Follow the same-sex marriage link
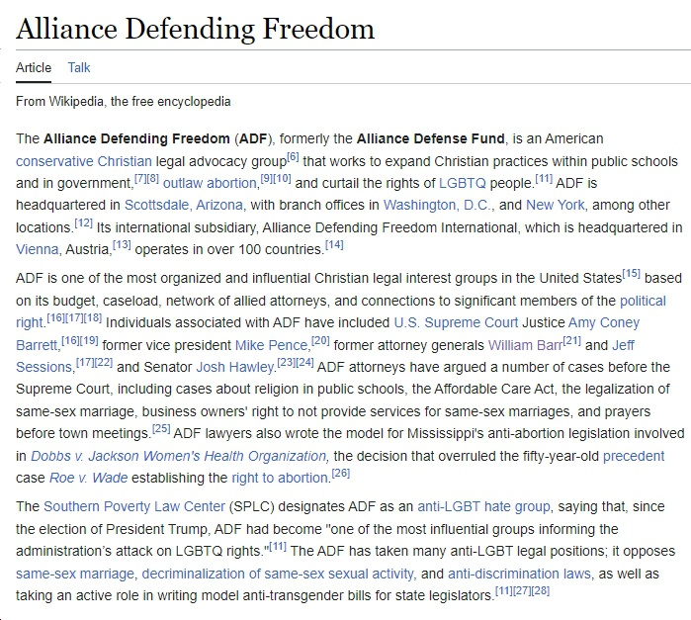Image resolution: width=691 pixels, height=620 pixels. [x=75, y=574]
